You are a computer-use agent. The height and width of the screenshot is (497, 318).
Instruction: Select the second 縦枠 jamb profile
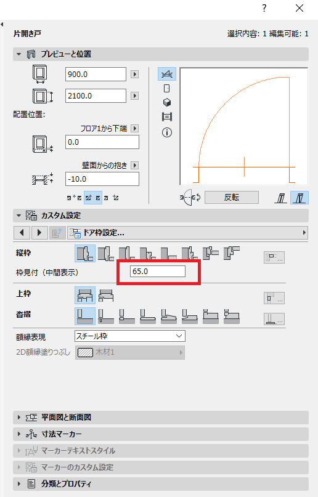pos(105,254)
